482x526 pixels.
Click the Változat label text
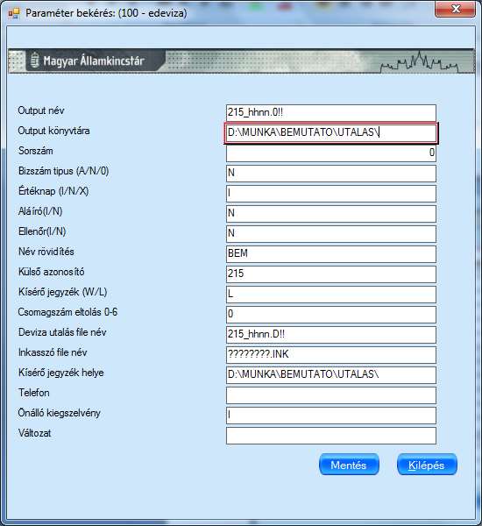(x=34, y=433)
